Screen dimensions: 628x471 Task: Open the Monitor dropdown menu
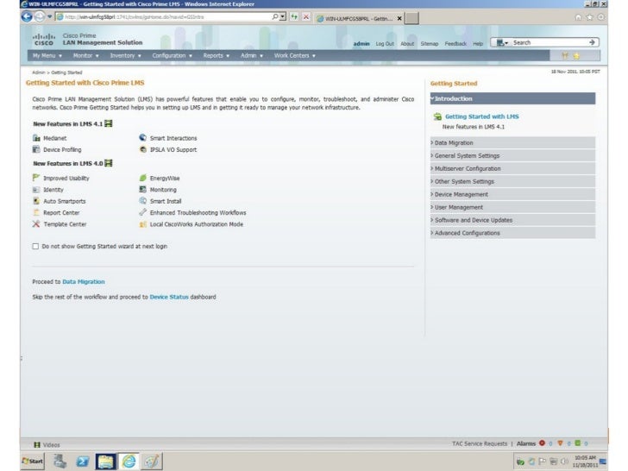coord(85,56)
